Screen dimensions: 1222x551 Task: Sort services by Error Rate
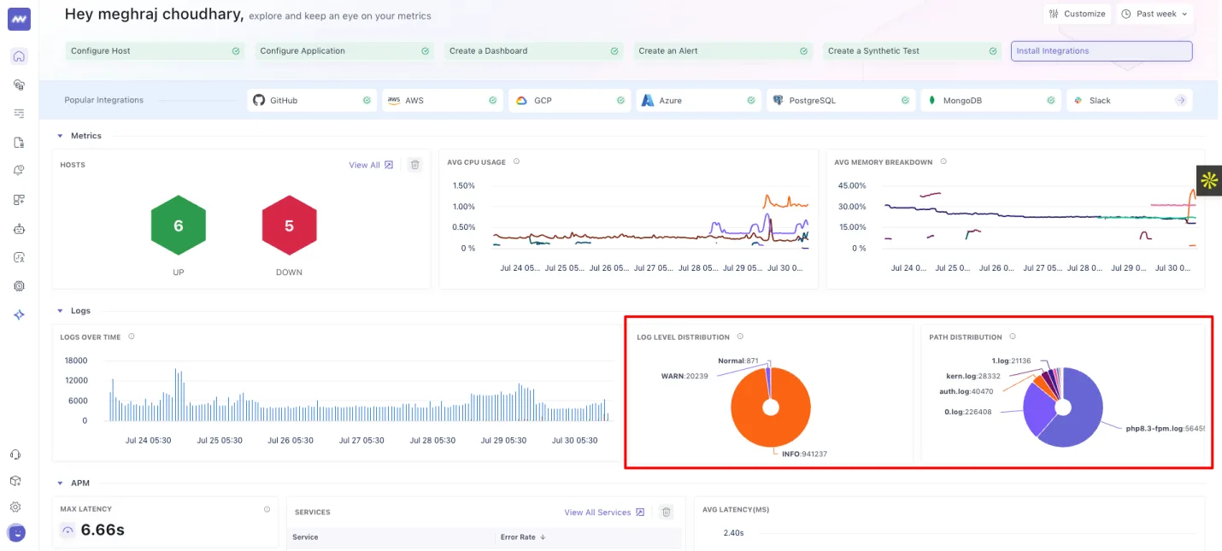[523, 537]
